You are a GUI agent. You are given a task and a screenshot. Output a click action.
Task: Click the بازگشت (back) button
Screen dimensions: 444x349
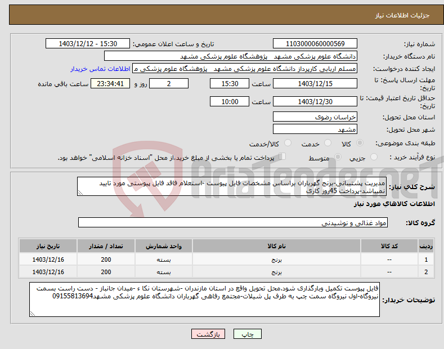pos(208,334)
